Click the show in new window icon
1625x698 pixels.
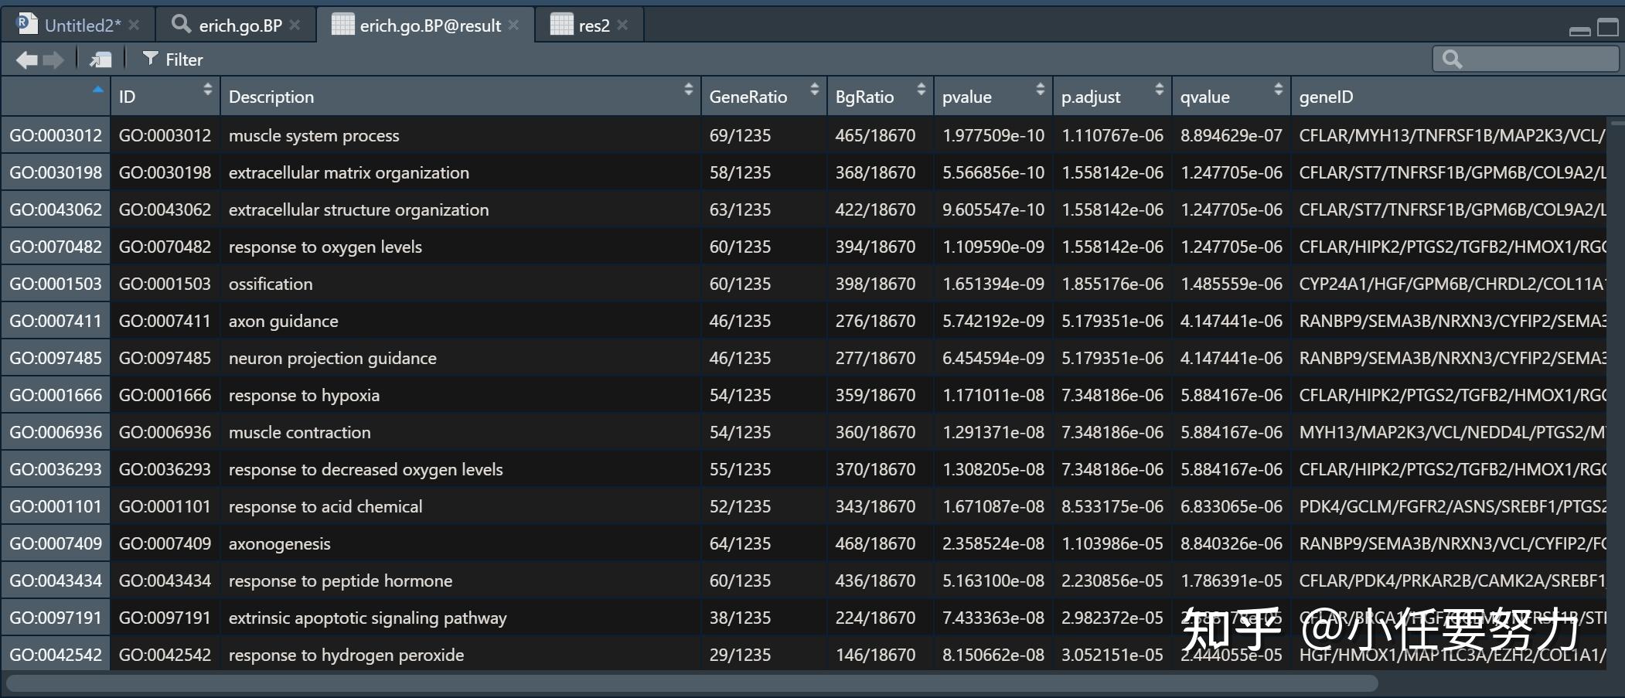coord(100,60)
